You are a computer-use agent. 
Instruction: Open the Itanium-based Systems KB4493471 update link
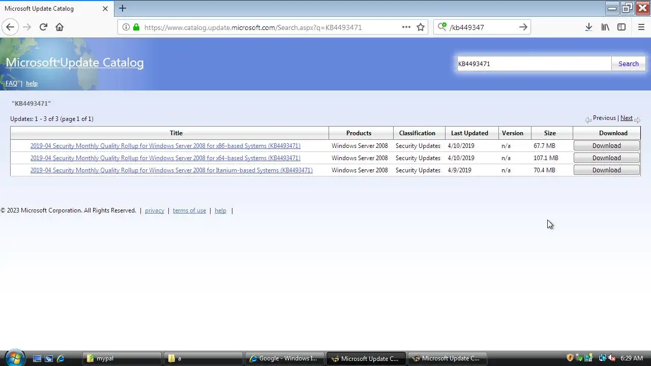coord(171,170)
